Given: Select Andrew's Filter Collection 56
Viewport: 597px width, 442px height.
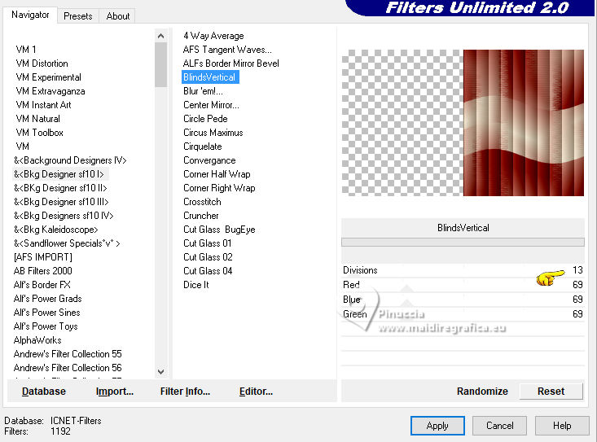Looking at the screenshot, I should [68, 368].
